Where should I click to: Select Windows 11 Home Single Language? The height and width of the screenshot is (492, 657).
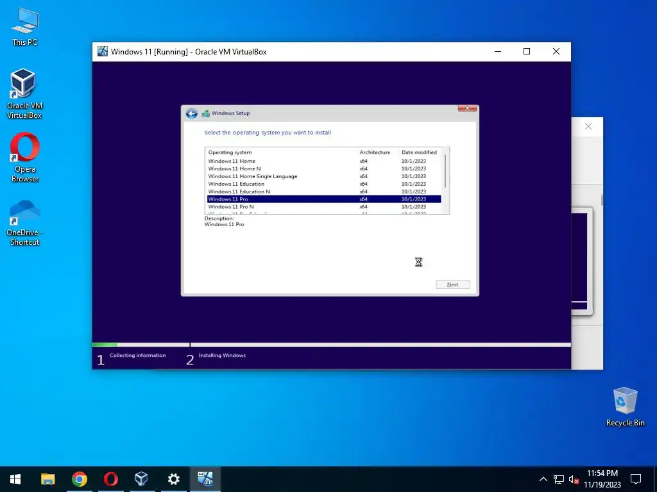click(x=324, y=176)
